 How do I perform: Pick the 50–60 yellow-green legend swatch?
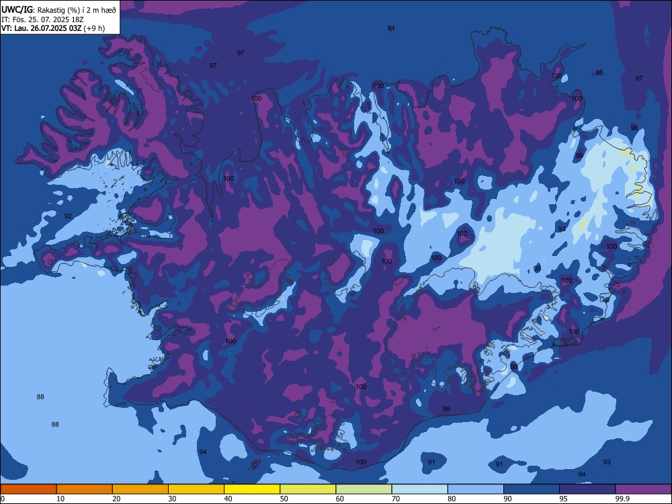pos(308,489)
